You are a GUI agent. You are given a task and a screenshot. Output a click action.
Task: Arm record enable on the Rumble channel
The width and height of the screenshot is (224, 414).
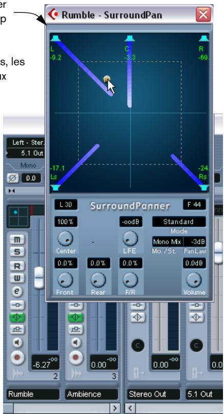click(17, 357)
